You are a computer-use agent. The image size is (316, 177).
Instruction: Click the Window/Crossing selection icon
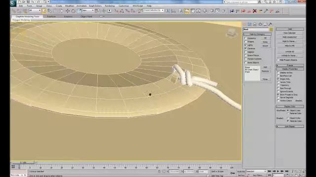point(61,11)
